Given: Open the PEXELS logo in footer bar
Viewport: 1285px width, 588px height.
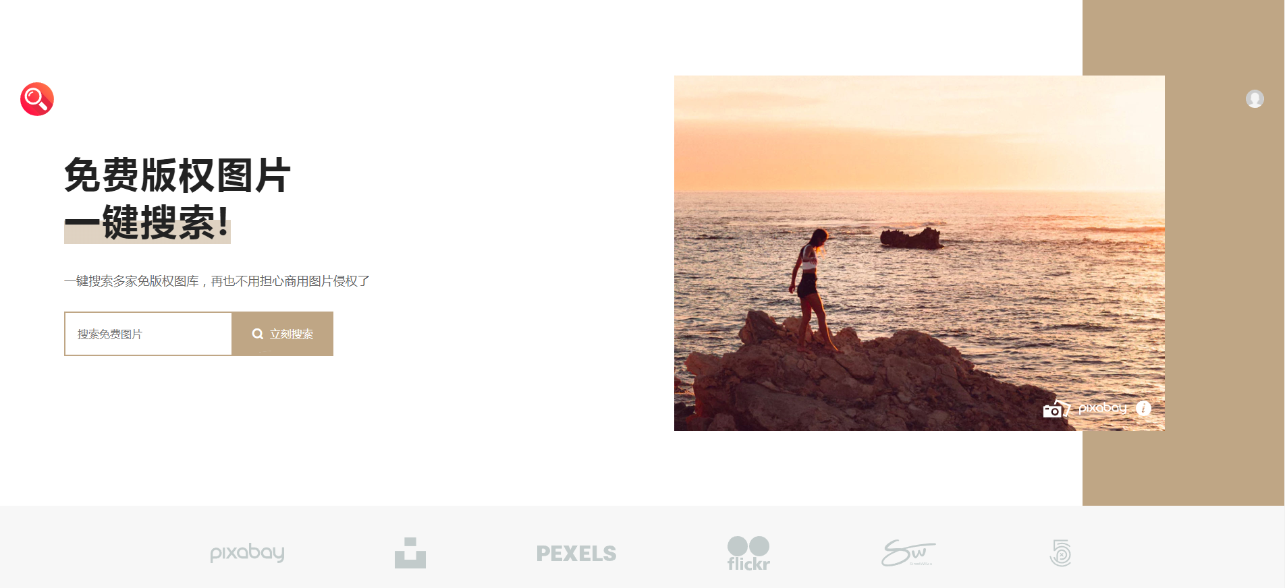Looking at the screenshot, I should [576, 554].
